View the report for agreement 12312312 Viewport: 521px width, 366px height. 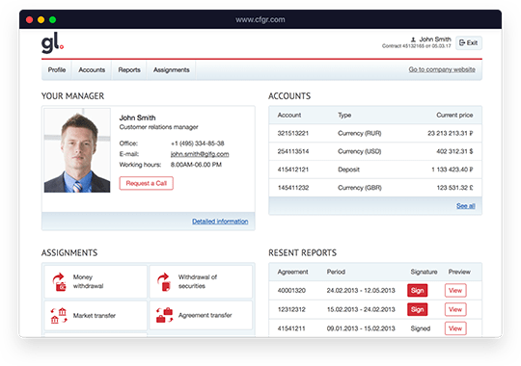[x=455, y=309]
